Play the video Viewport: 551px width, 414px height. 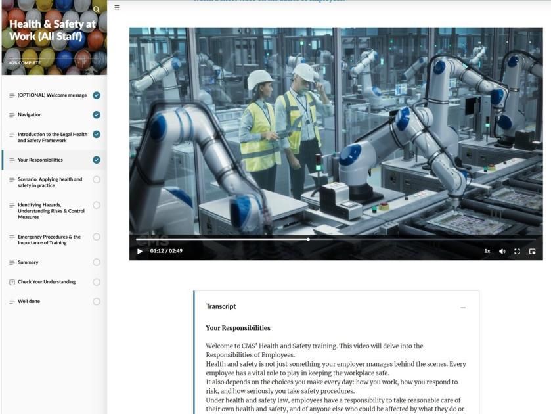point(140,251)
